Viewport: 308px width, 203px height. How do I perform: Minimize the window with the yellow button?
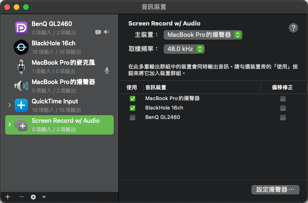[17, 7]
